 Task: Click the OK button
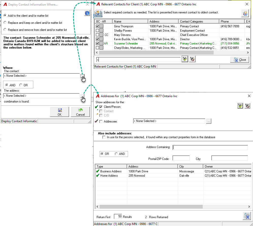(x=59, y=112)
